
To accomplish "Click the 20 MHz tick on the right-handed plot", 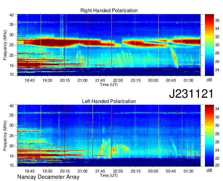I will coord(11,55).
